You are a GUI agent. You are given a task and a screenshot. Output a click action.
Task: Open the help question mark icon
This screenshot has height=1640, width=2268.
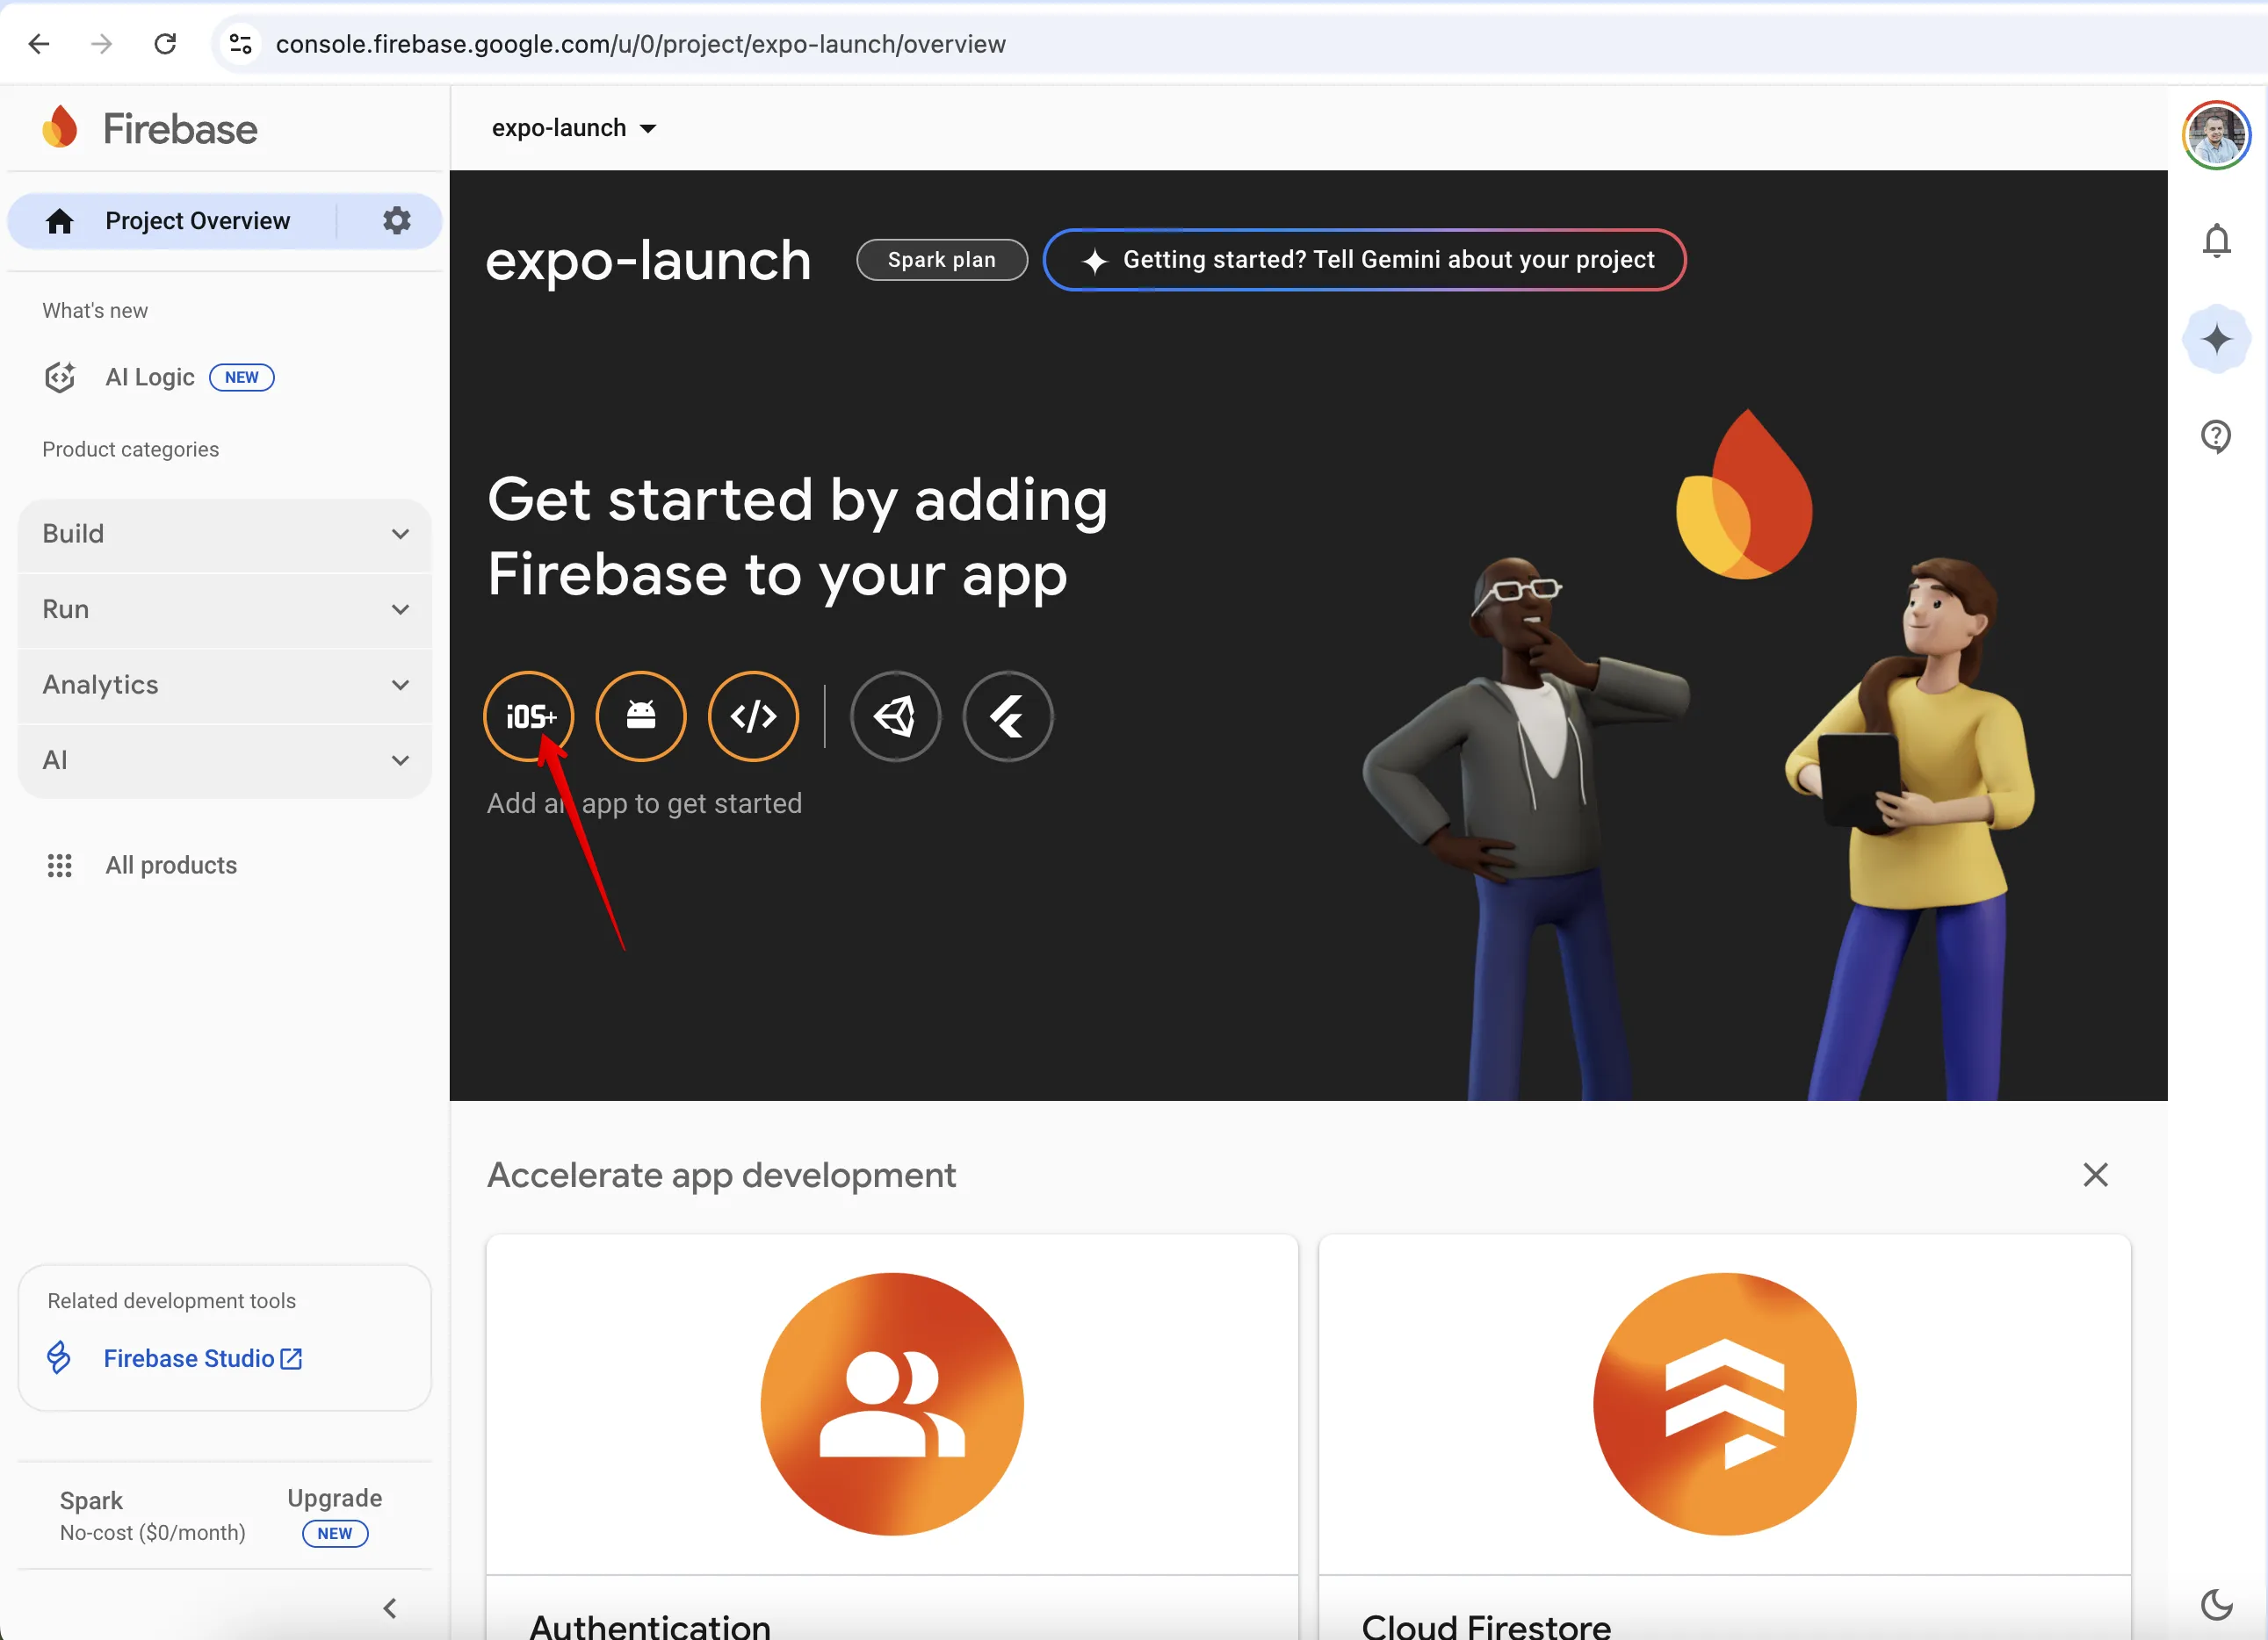click(x=2216, y=436)
